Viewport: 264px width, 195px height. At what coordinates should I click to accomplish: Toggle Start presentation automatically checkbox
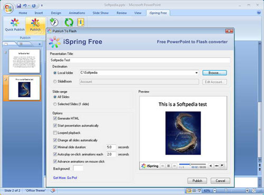pyautogui.click(x=55, y=126)
